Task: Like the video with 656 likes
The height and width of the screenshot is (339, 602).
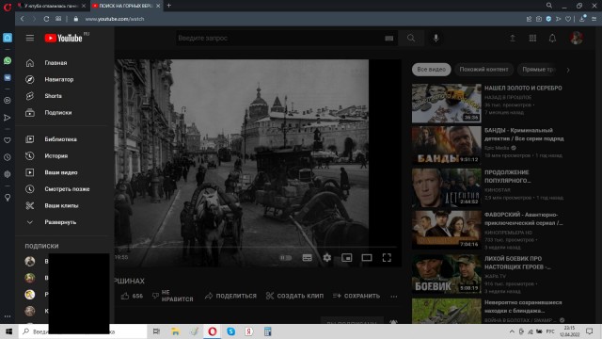Action: click(132, 296)
